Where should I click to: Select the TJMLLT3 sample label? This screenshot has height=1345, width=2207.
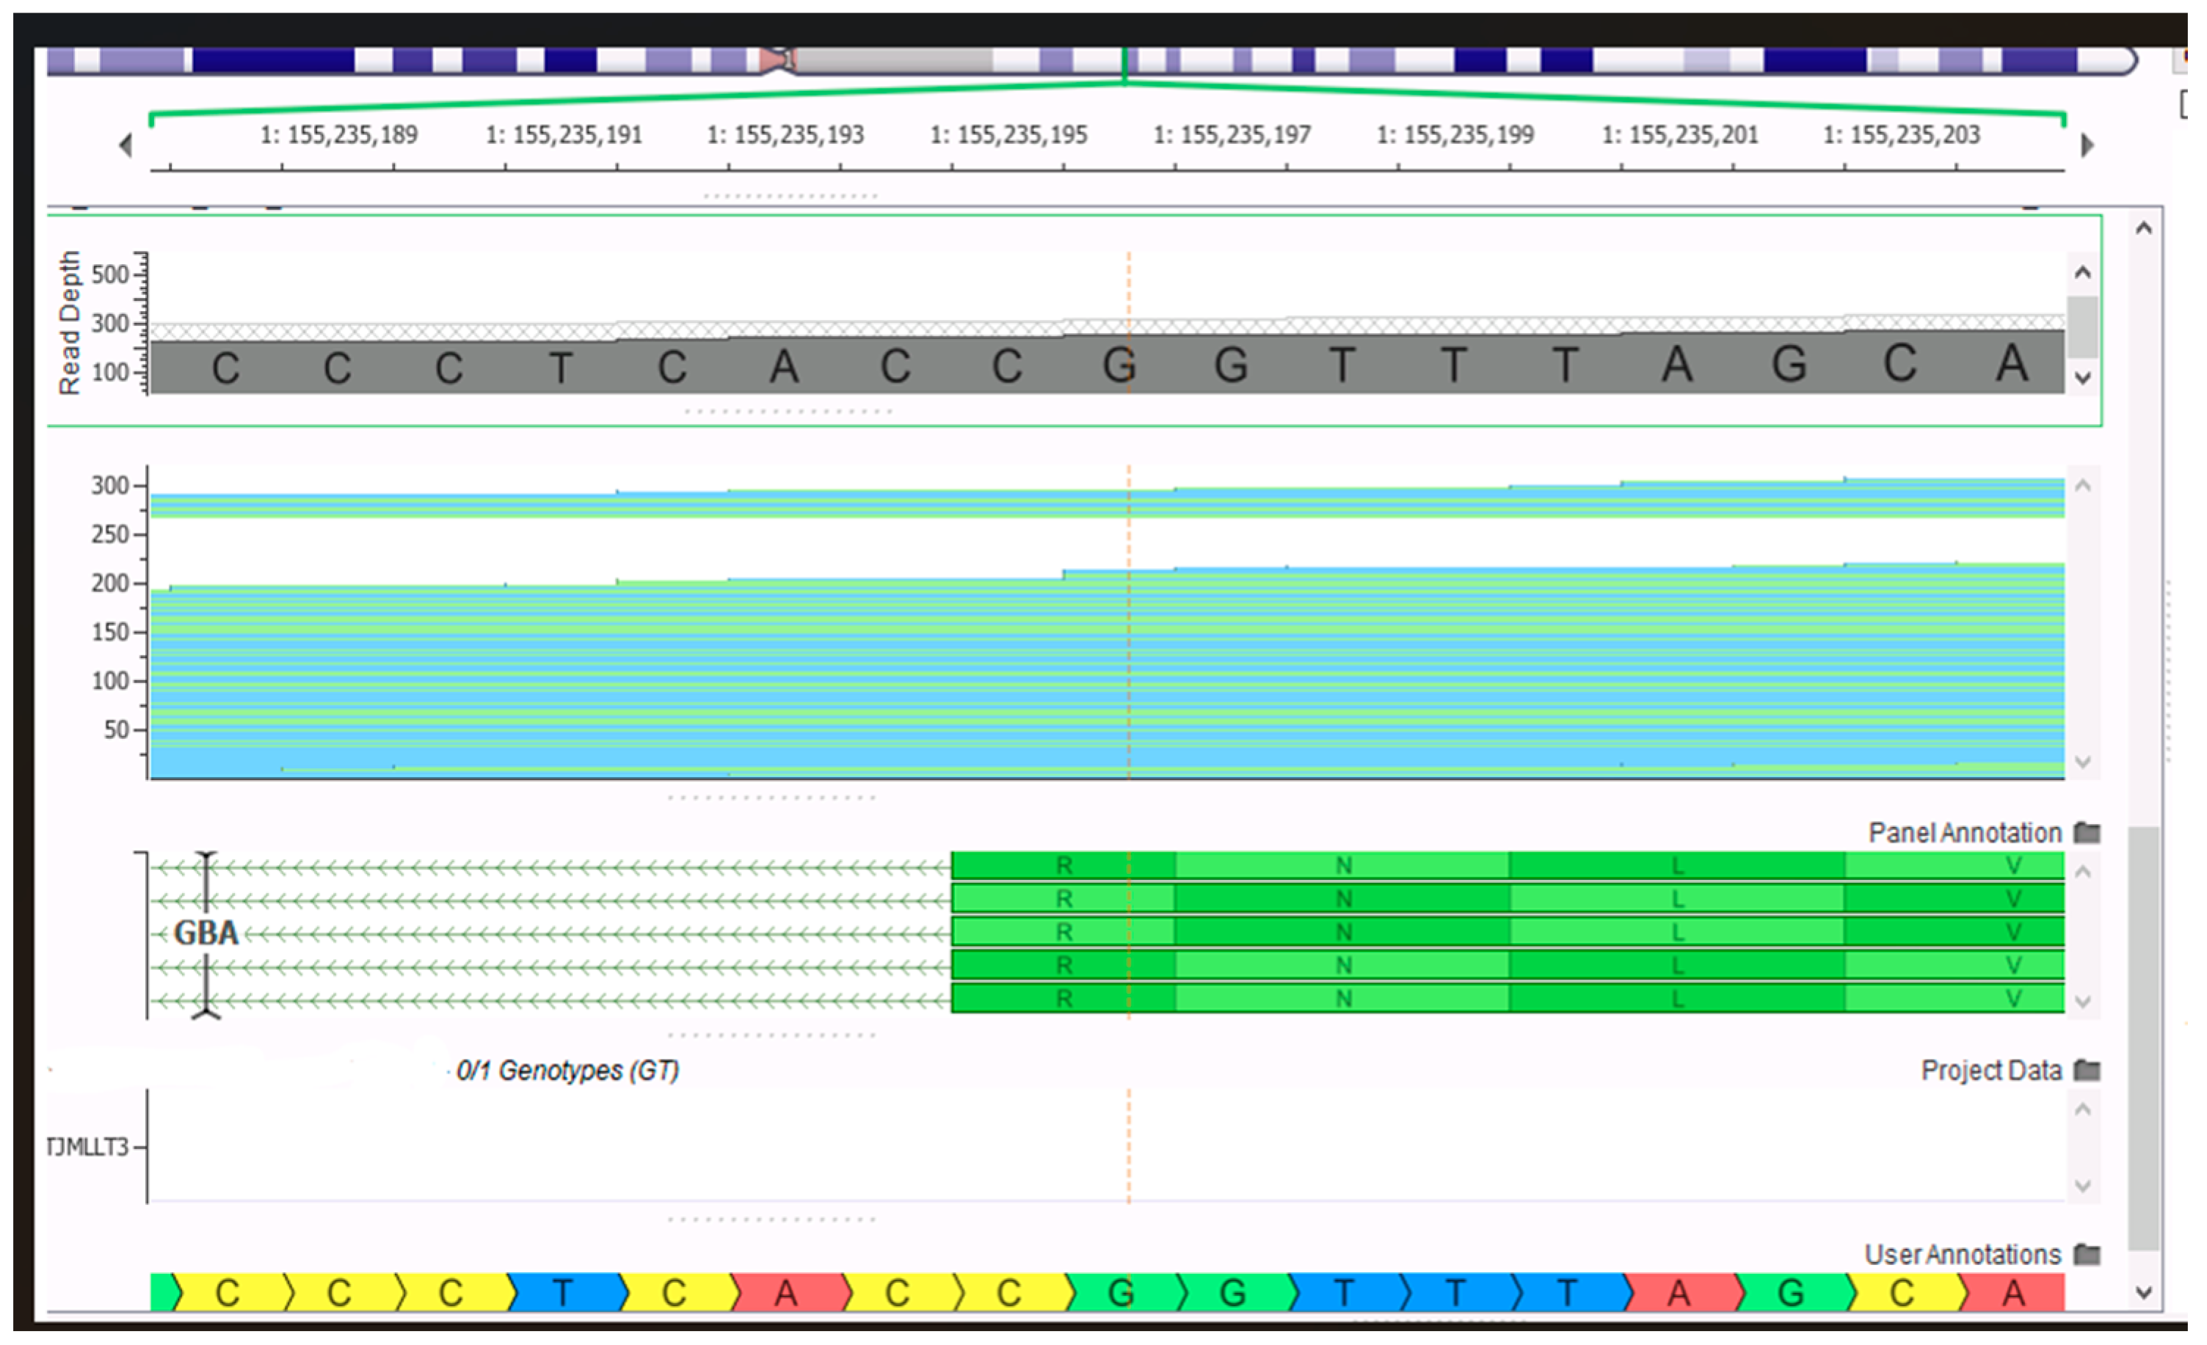click(88, 1147)
